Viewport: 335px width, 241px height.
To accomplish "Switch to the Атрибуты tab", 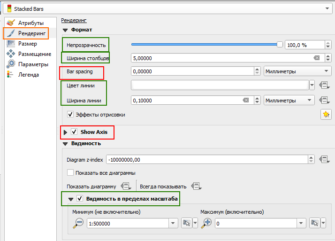I will [30, 23].
